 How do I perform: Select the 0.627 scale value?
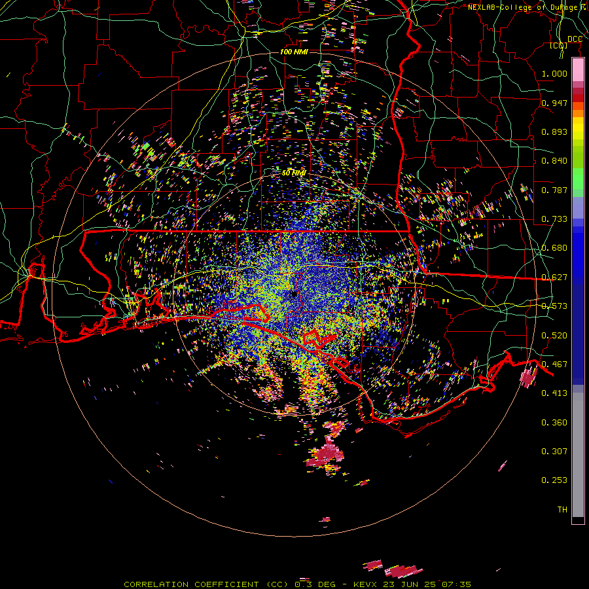coord(554,277)
